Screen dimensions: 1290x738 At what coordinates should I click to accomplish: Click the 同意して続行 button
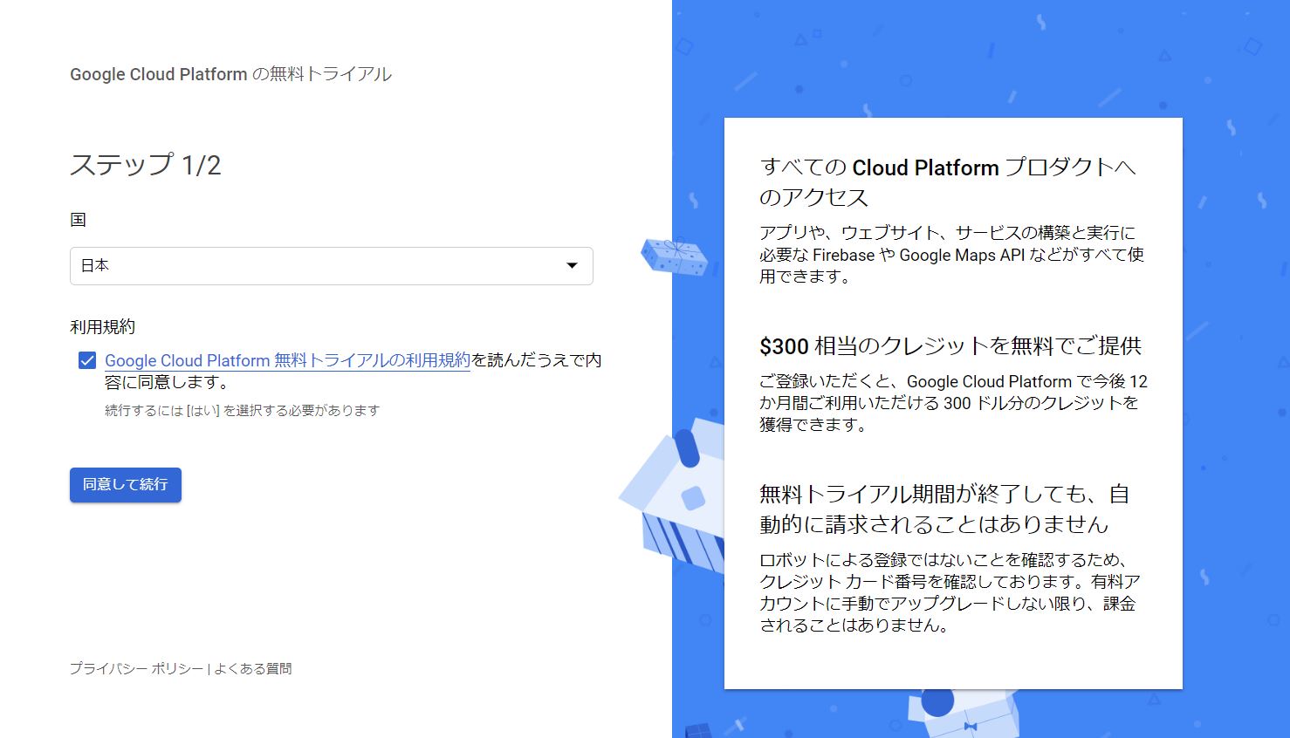tap(126, 485)
